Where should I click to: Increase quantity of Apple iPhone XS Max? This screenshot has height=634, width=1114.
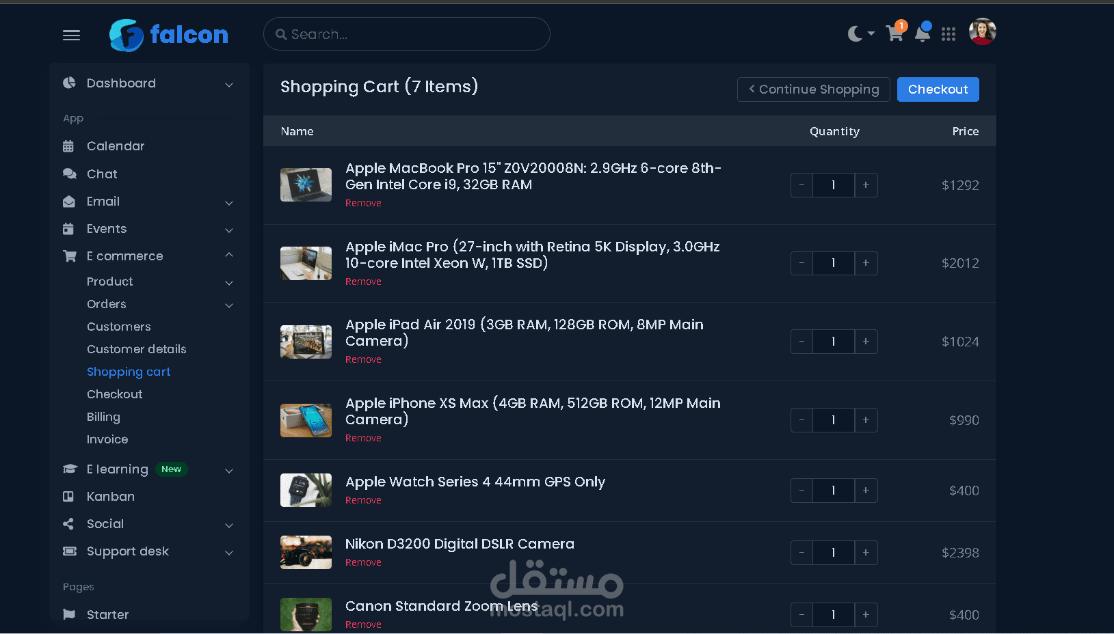(x=866, y=420)
